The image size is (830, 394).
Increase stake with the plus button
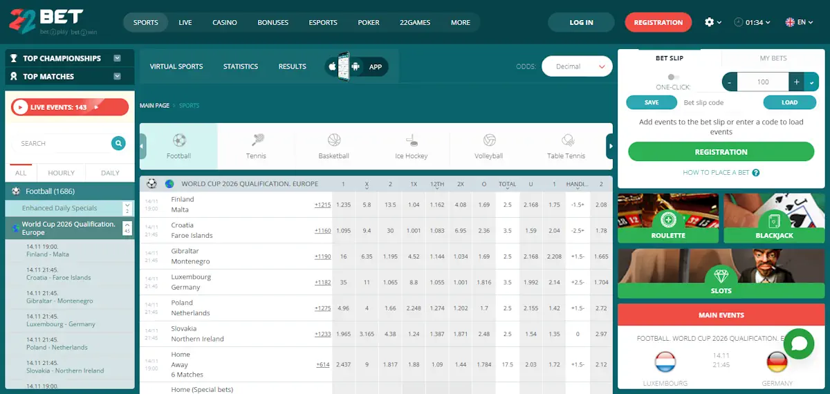[797, 82]
